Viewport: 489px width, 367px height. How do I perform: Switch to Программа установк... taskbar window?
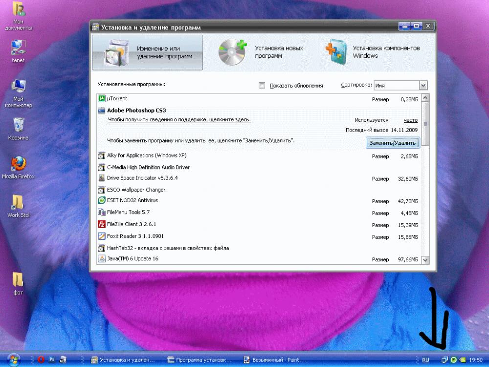click(200, 360)
